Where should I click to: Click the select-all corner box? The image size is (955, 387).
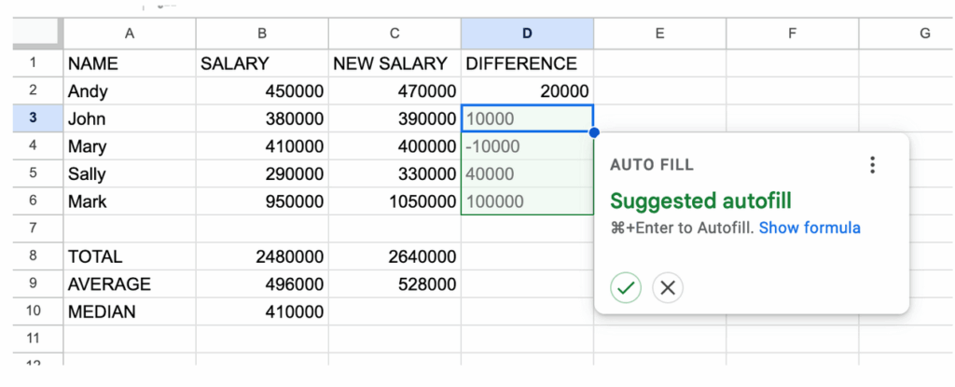coord(37,34)
